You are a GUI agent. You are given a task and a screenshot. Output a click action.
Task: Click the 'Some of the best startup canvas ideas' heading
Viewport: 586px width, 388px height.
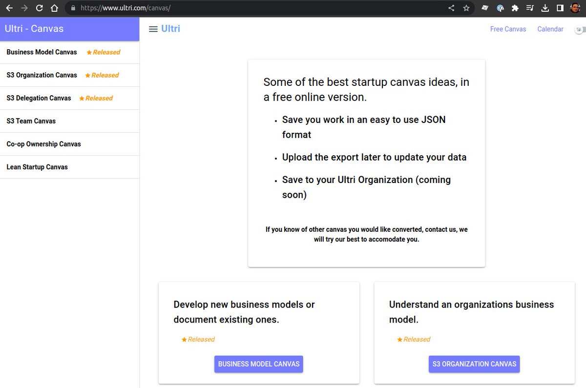click(x=366, y=89)
